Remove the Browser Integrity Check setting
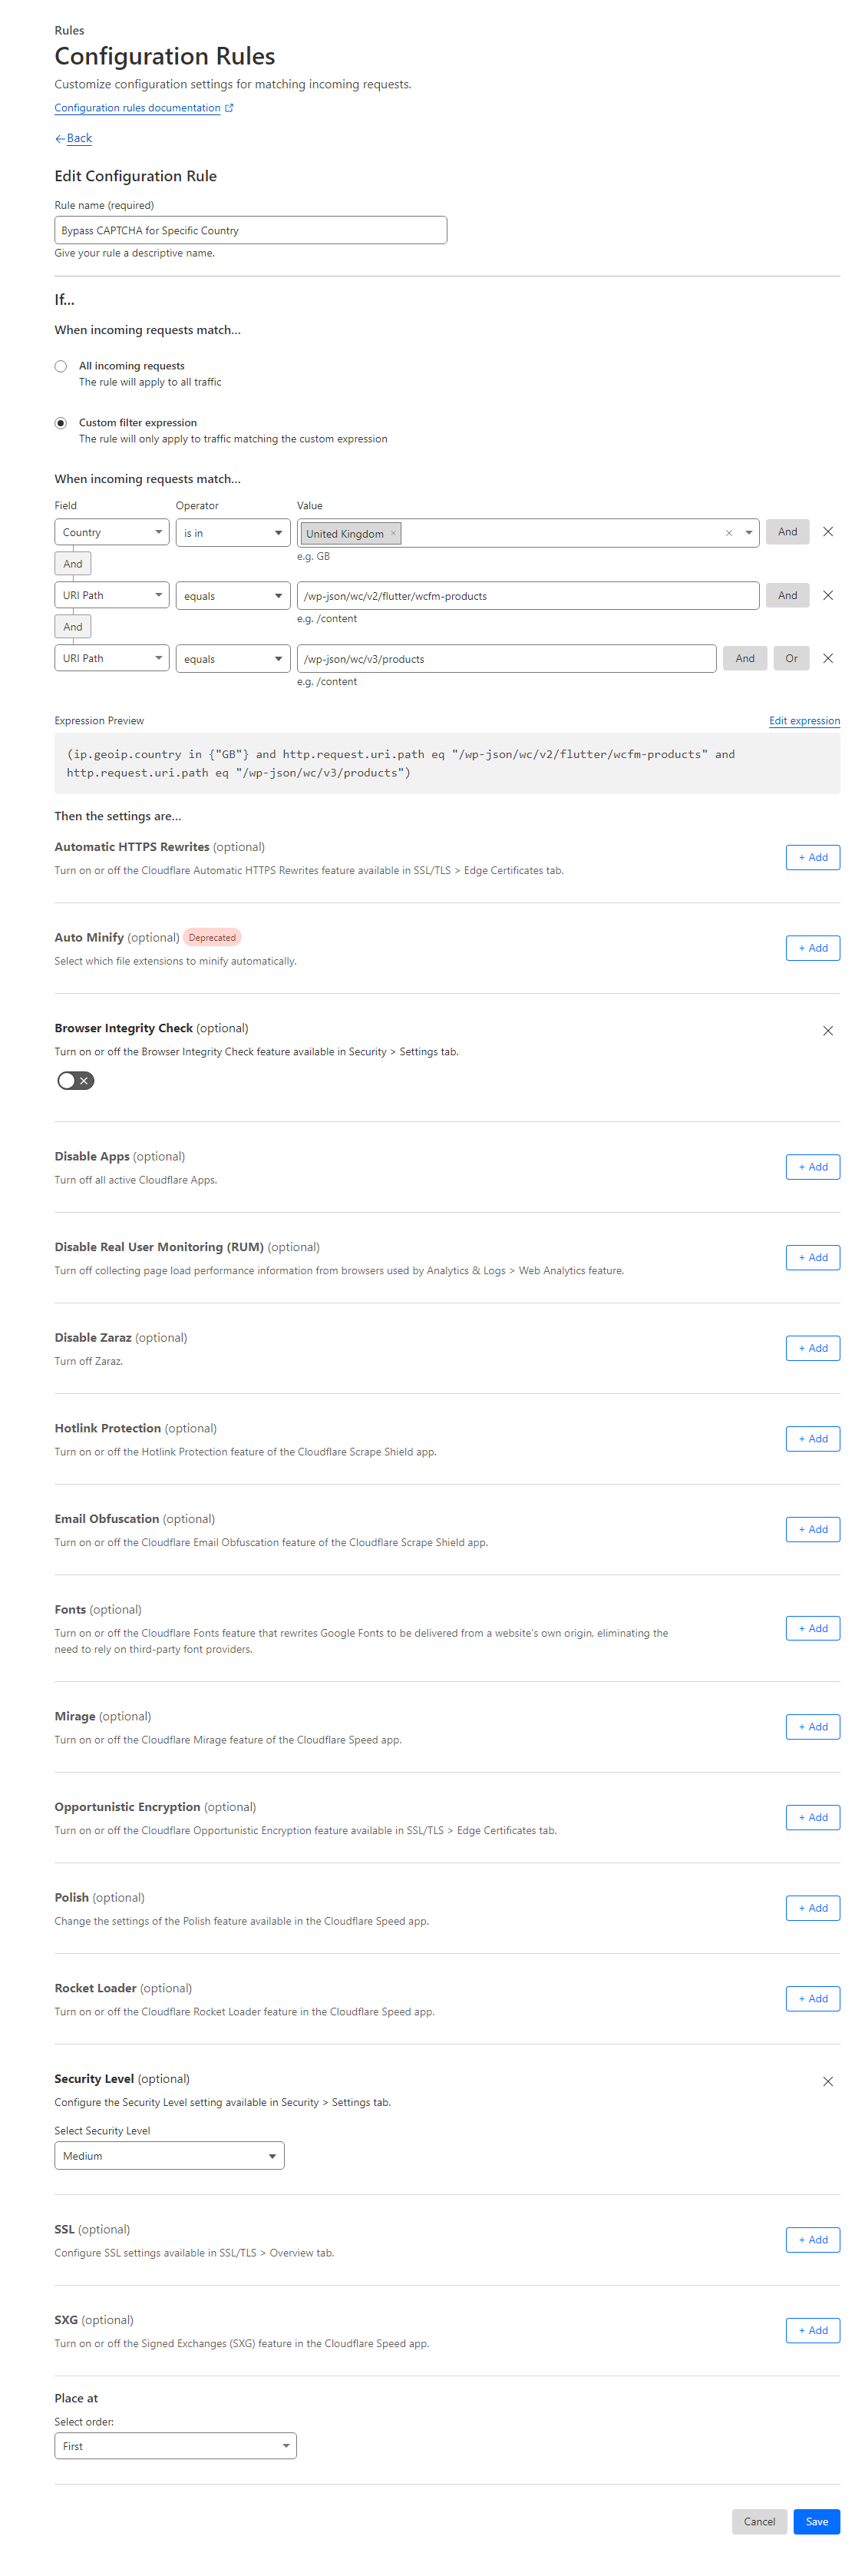This screenshot has height=2576, width=865. [827, 1030]
